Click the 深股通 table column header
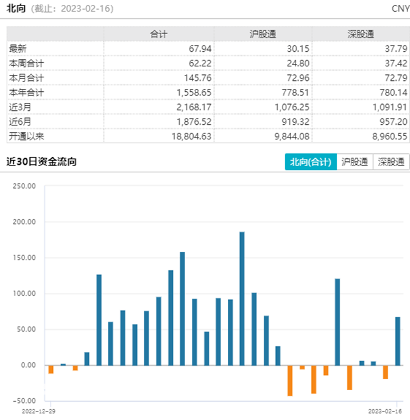This screenshot has width=410, height=420. point(361,34)
